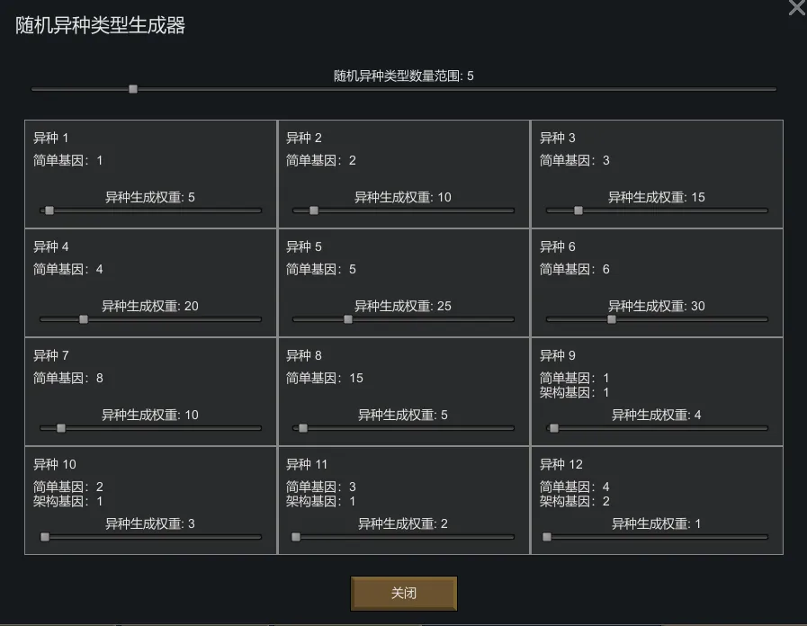The image size is (807, 626).
Task: Click the 随机异种类型生成器 dialog title
Action: pyautogui.click(x=100, y=26)
